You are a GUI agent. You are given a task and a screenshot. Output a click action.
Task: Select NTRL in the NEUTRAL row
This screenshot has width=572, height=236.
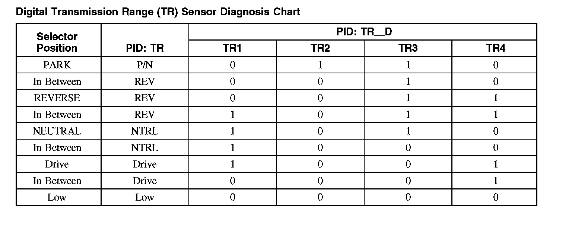(x=144, y=131)
